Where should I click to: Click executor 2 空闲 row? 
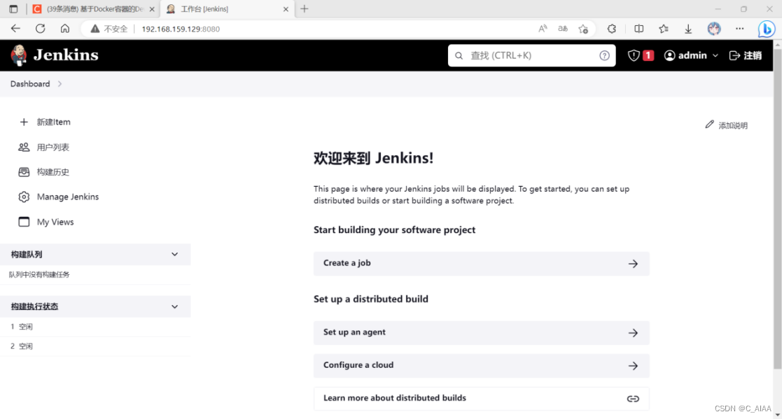tap(95, 346)
